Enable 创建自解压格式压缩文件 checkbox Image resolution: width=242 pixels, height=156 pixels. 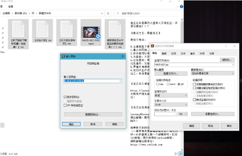[x=194, y=88]
